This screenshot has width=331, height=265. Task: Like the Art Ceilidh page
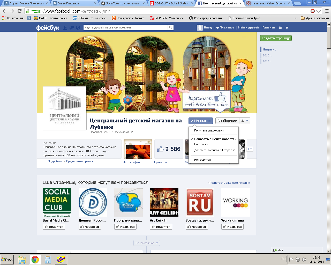(161, 227)
